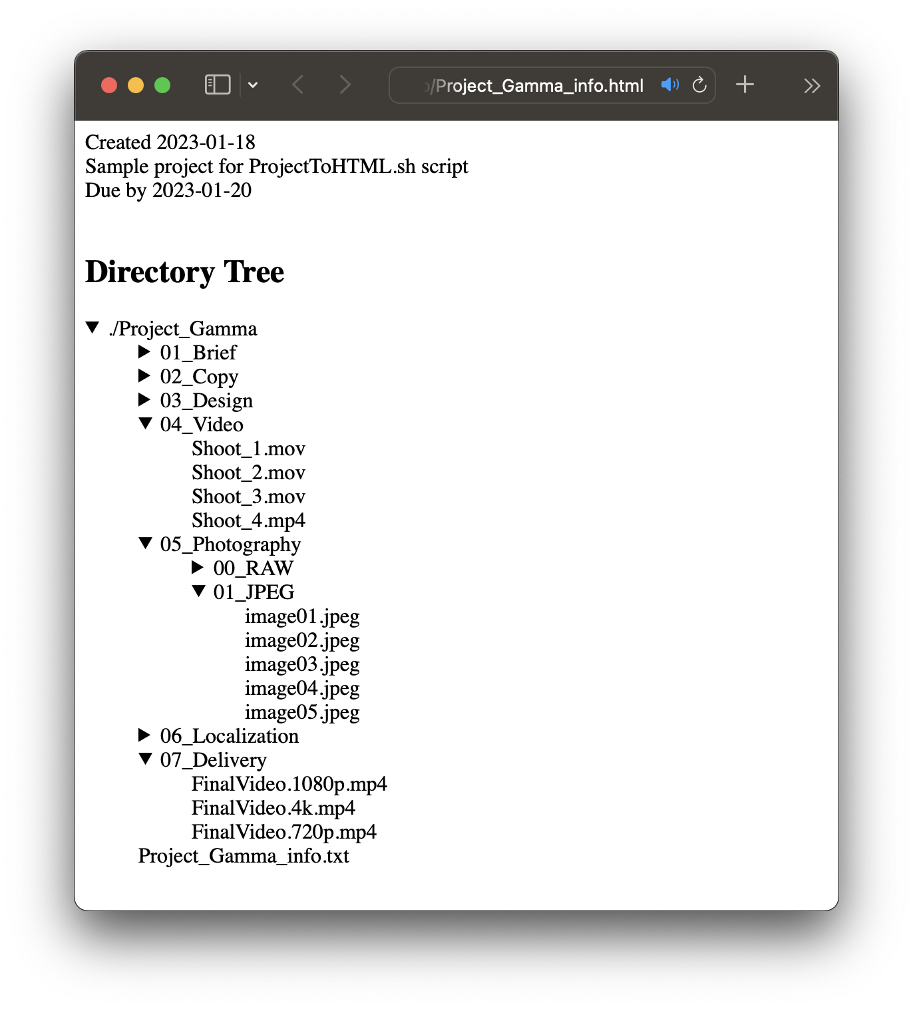Click the image05.jpeg file entry
This screenshot has width=913, height=1009.
(302, 712)
